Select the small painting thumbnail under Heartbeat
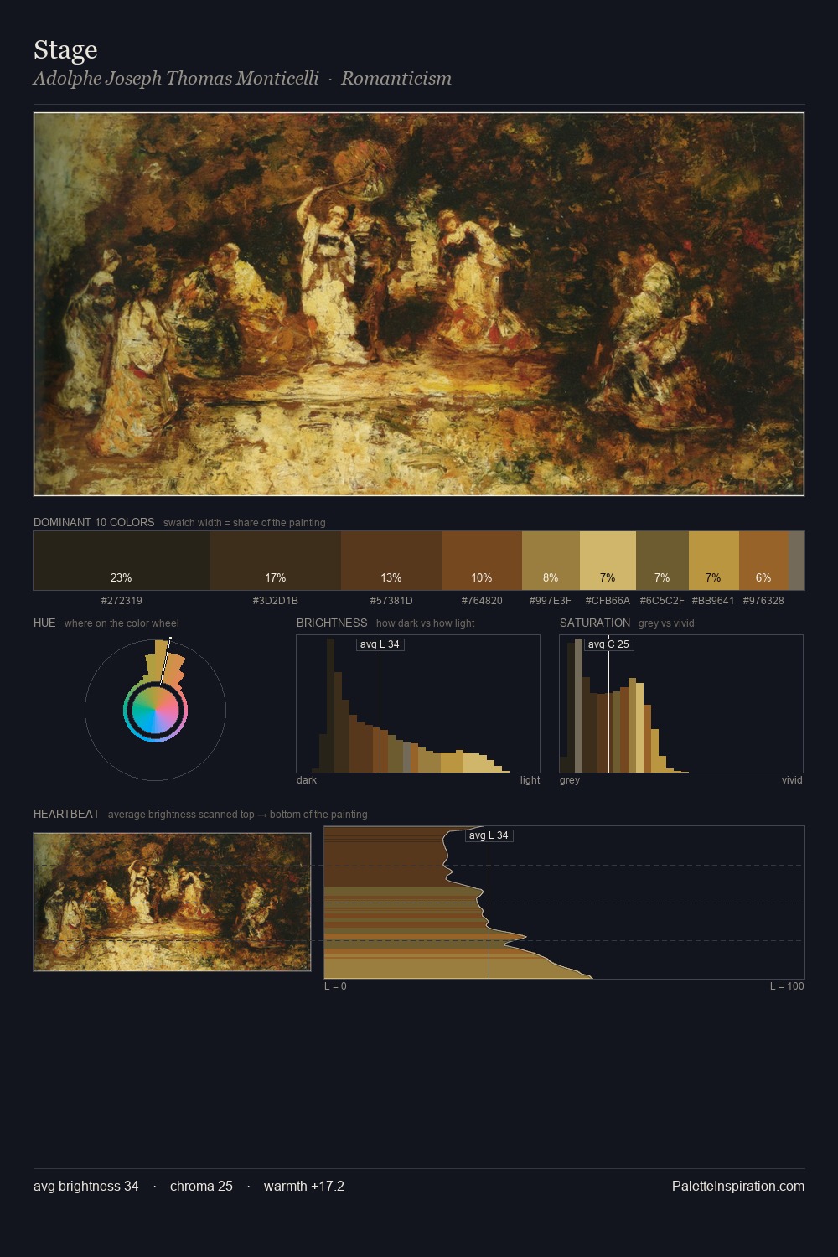 [172, 902]
